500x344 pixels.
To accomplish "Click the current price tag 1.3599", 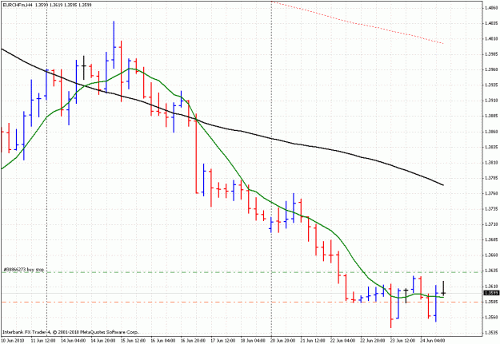I will [x=490, y=293].
